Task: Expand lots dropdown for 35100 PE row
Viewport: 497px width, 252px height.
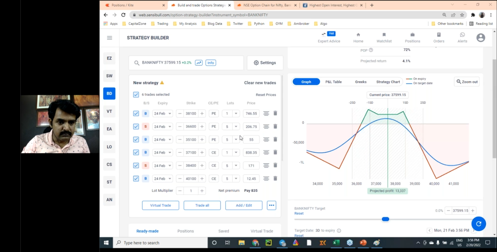Action: click(236, 140)
